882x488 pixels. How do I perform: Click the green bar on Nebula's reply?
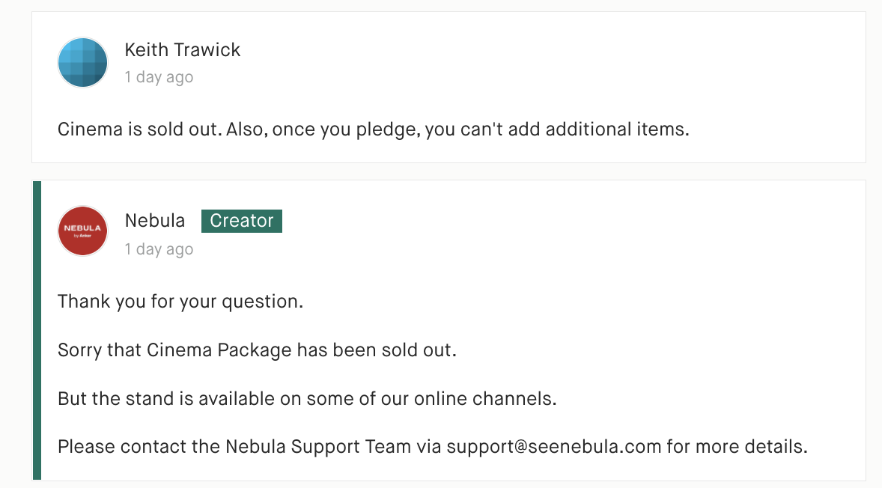37,331
